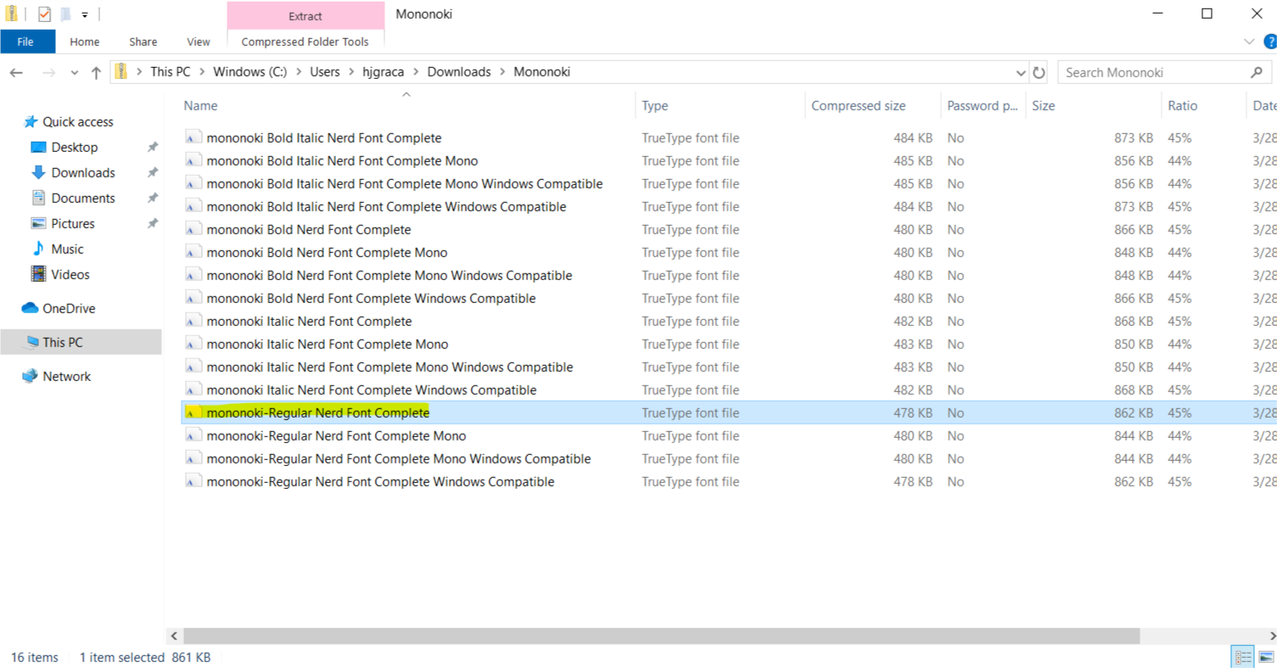Go up one folder level

tap(96, 72)
